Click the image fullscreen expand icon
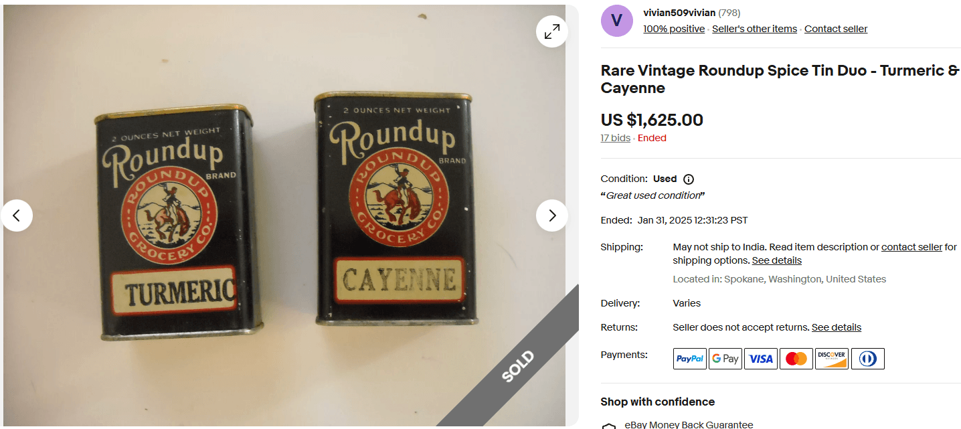961x429 pixels. point(551,31)
